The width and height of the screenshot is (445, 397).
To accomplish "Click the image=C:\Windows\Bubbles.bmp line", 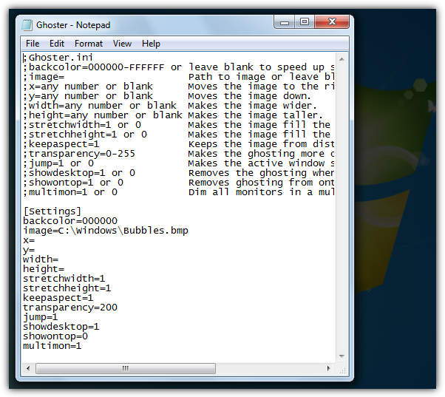I will (105, 230).
